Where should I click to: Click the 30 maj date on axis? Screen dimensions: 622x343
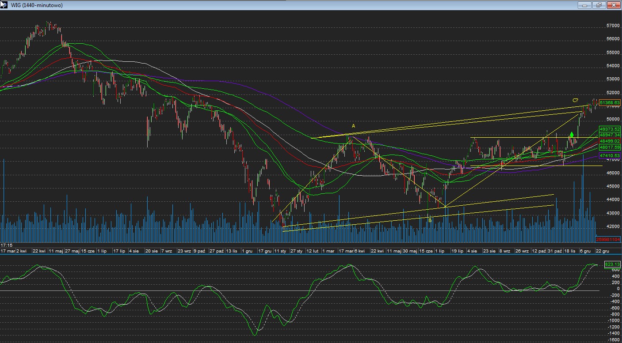pos(410,251)
